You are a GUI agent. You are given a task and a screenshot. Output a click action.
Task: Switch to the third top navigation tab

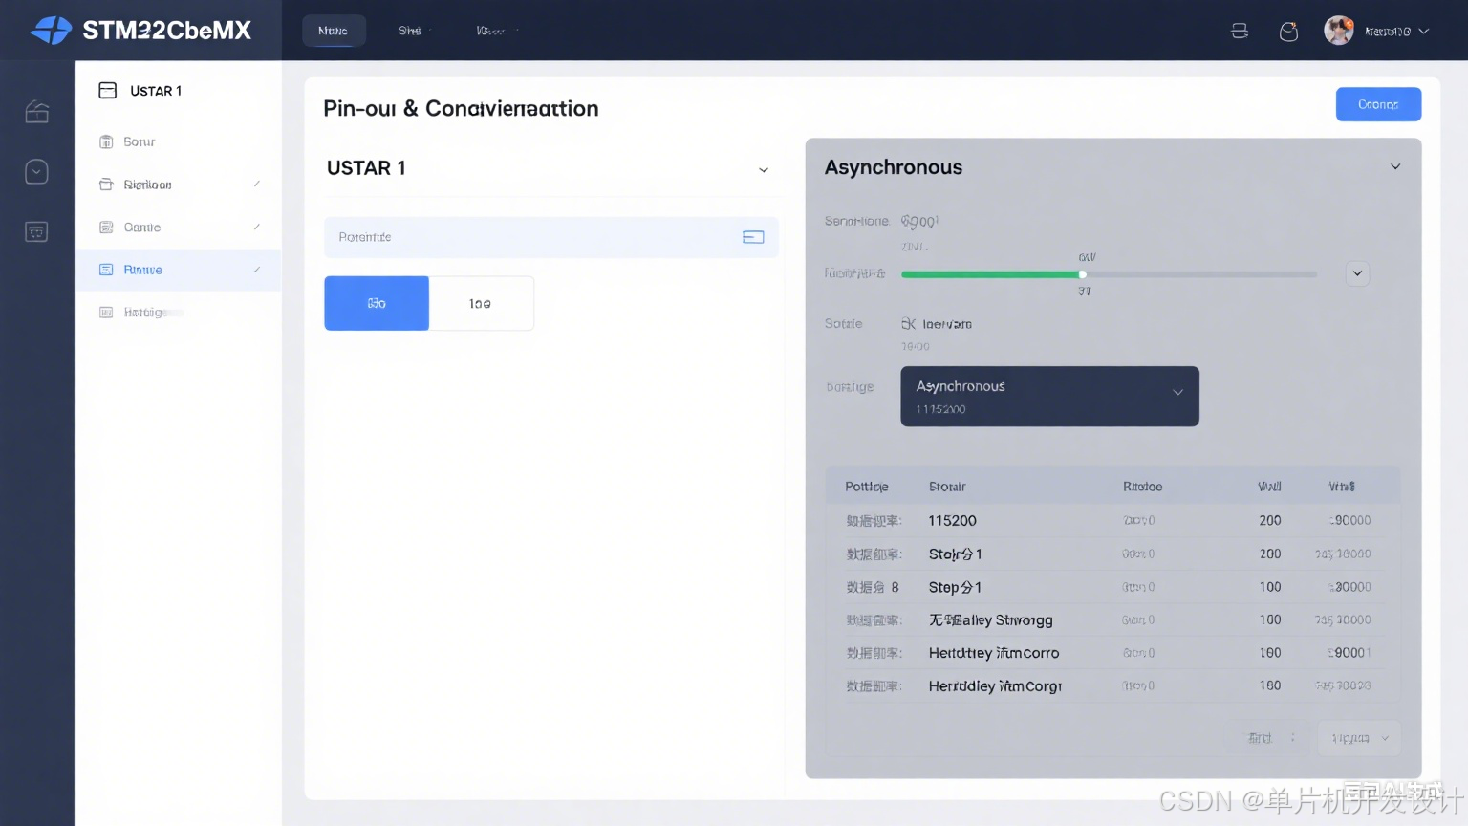coord(490,31)
